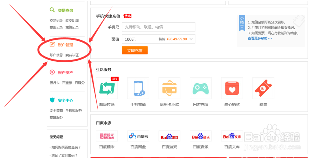318x158 pixels.
Task: Click the red 优惠 badge
Action: [128, 16]
